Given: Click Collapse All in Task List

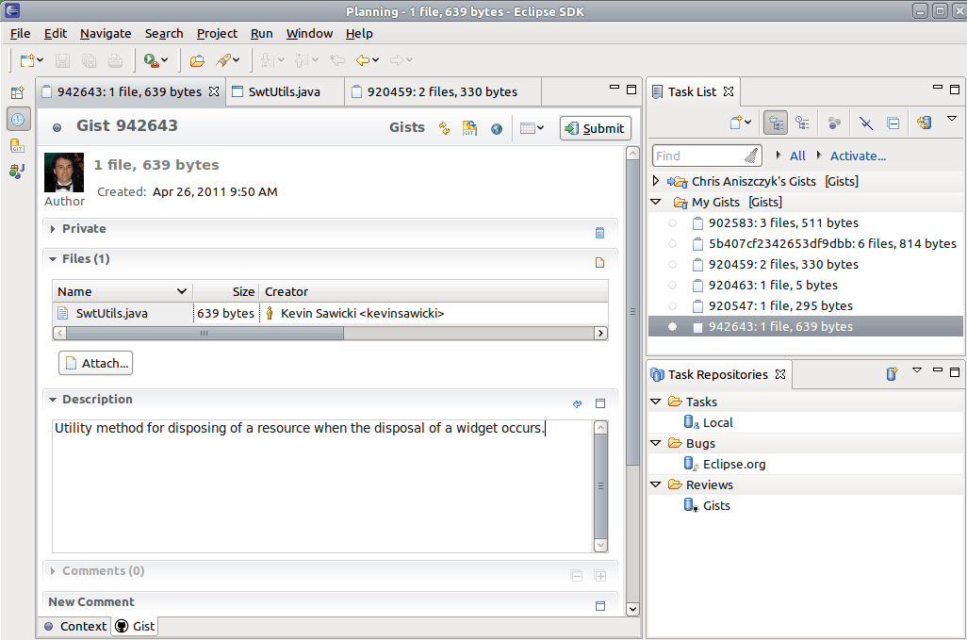Looking at the screenshot, I should pos(893,123).
